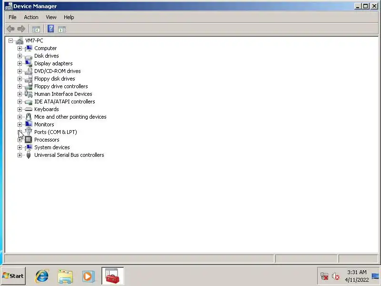
Task: Open the View menu
Action: pyautogui.click(x=51, y=17)
